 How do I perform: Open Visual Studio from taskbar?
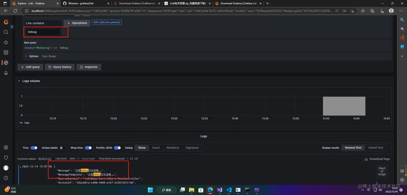220,190
